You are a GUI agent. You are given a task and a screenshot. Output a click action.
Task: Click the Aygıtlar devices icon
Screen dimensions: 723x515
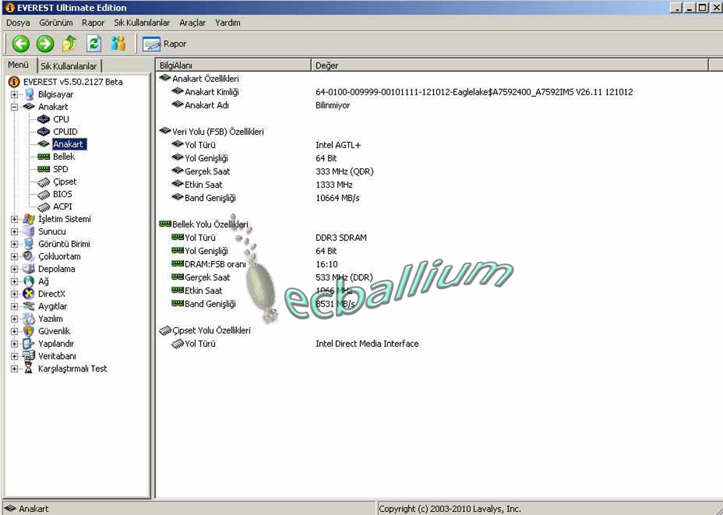point(29,306)
